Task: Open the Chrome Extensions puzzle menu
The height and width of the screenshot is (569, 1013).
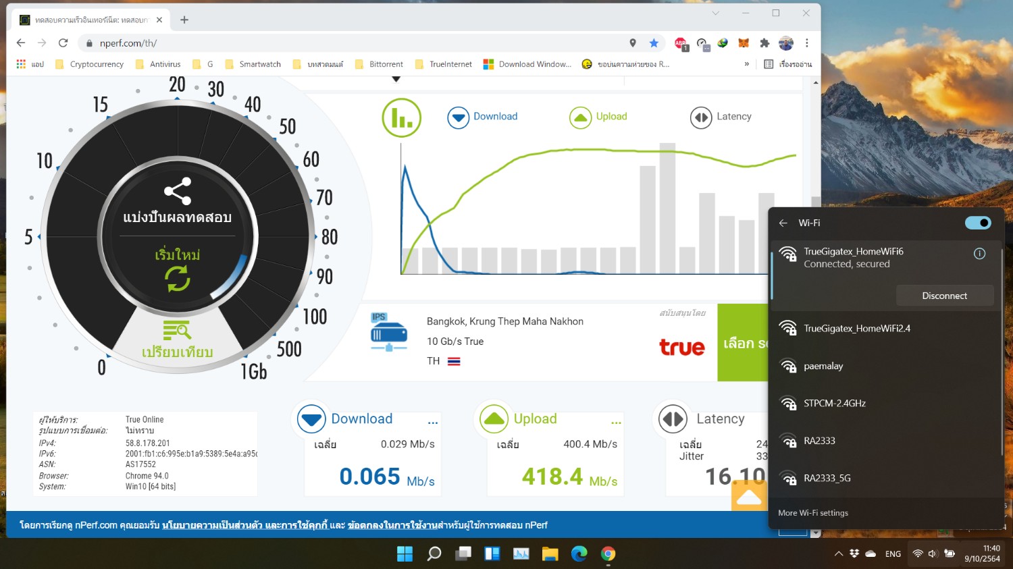Action: (x=764, y=43)
